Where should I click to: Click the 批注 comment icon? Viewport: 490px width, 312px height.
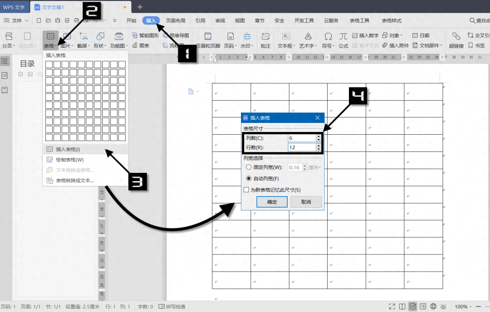[x=265, y=36]
